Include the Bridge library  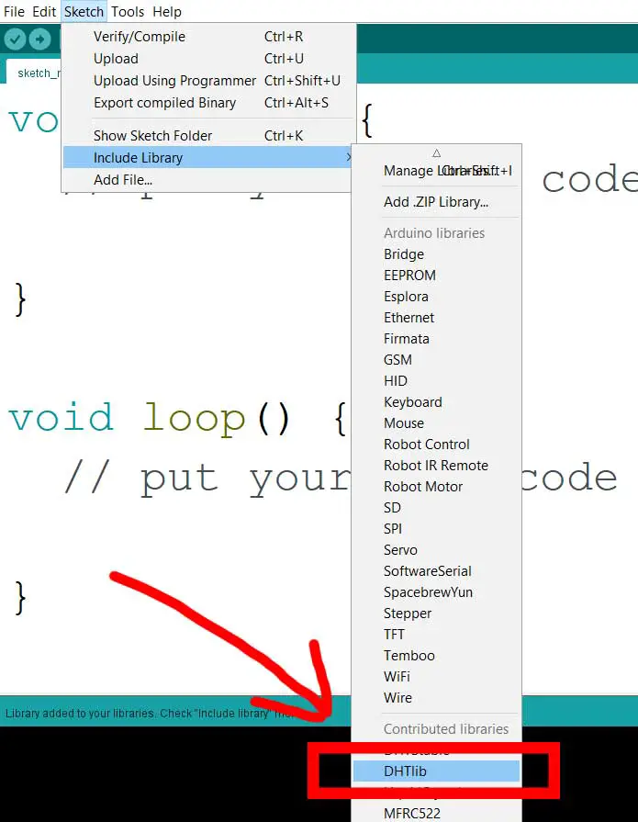coord(436,254)
